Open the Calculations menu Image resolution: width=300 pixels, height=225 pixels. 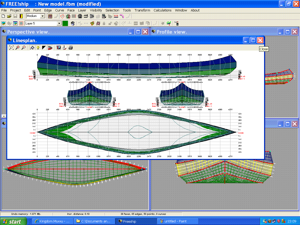162,10
